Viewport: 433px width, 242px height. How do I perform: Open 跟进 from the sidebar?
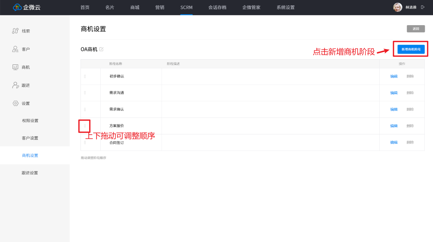(x=26, y=86)
